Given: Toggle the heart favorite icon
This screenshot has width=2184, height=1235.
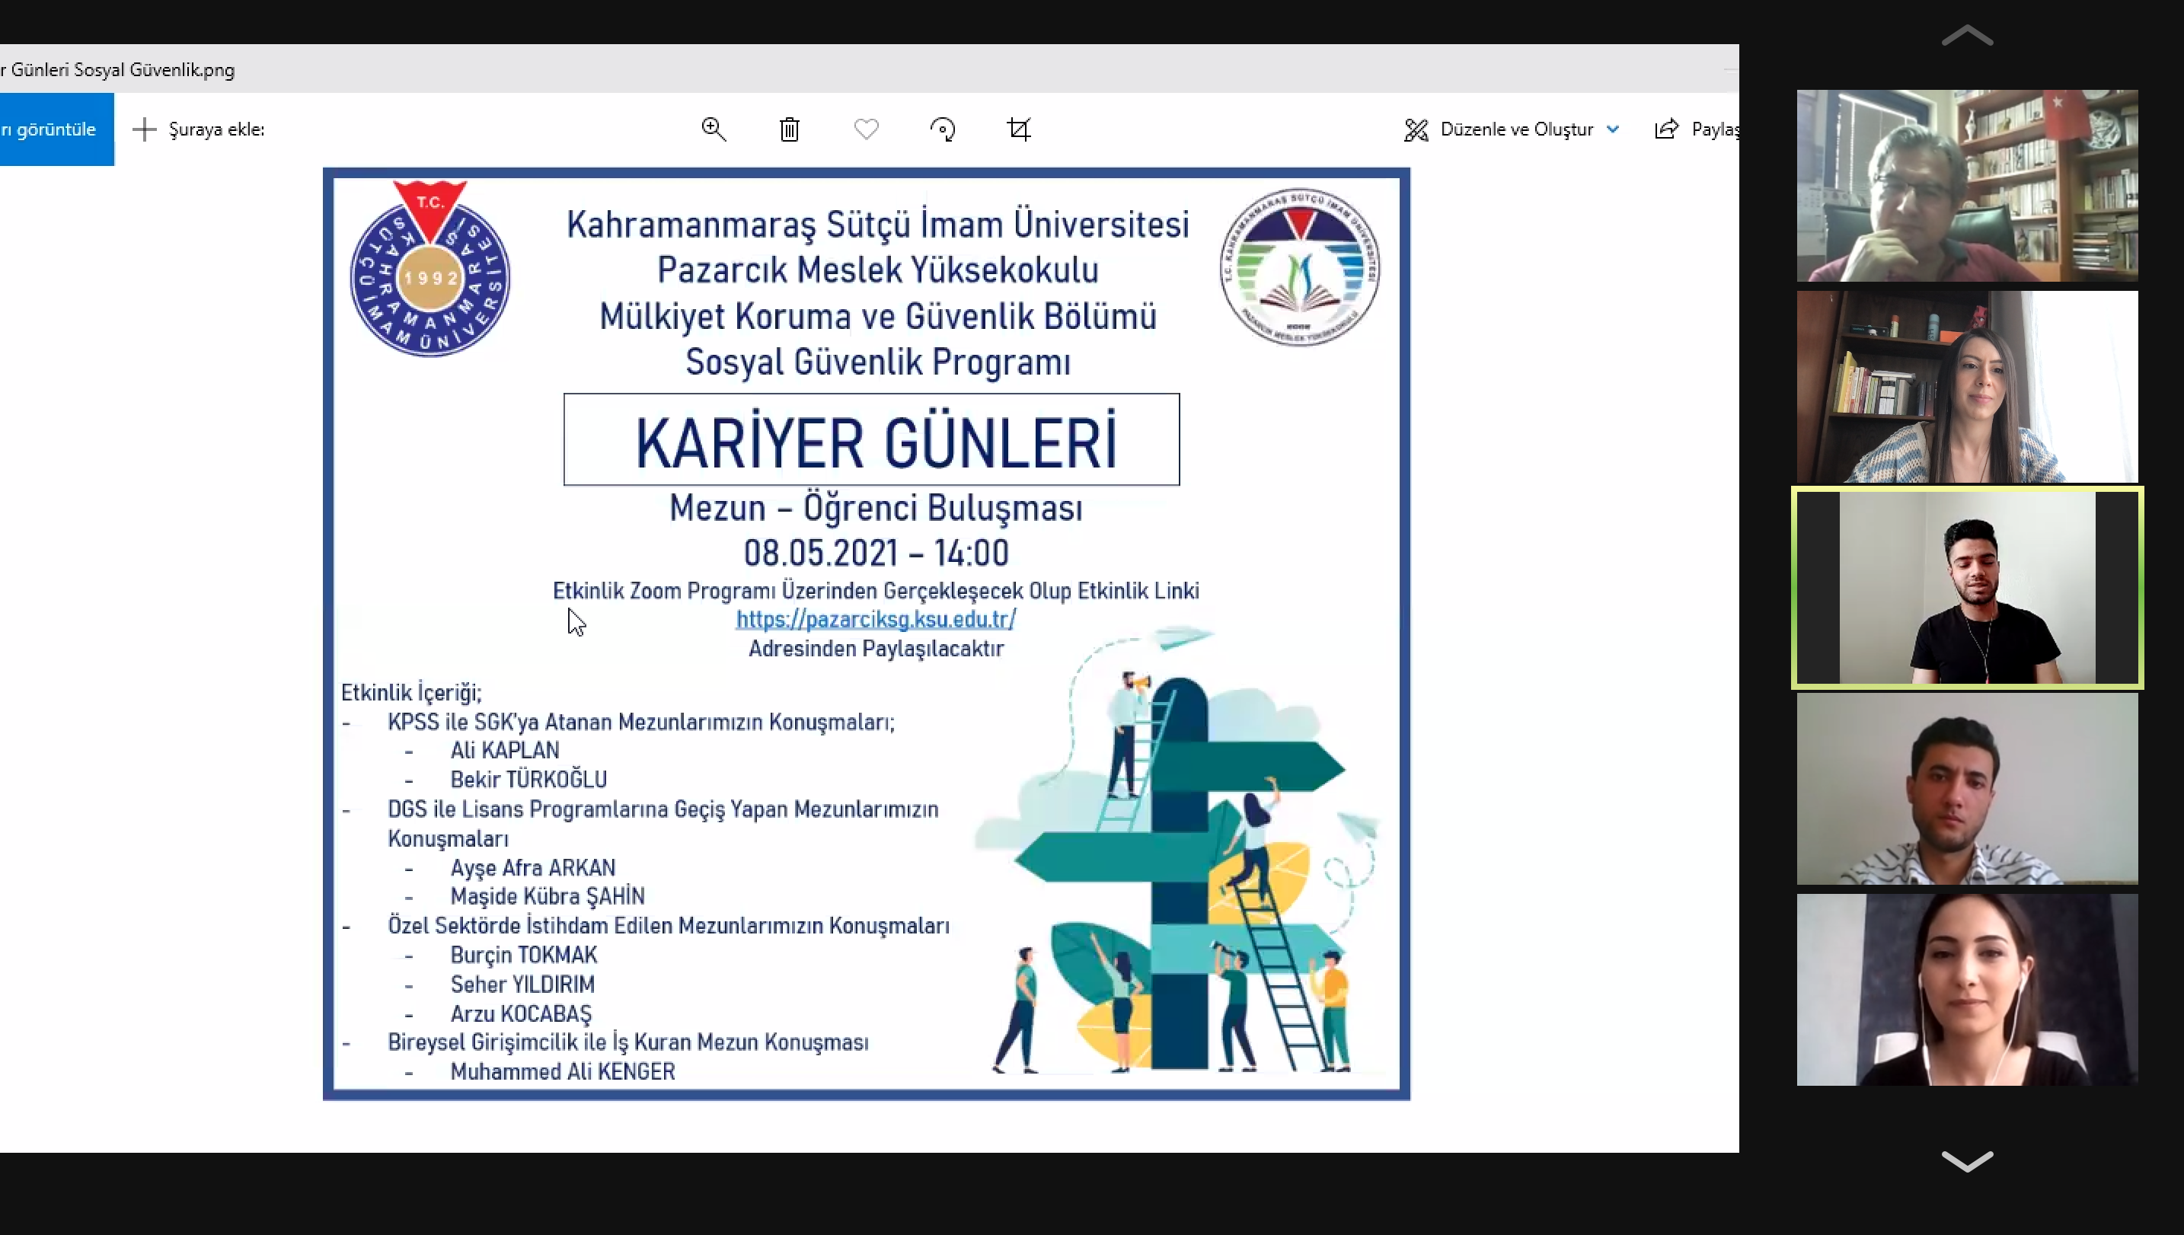Looking at the screenshot, I should point(866,129).
